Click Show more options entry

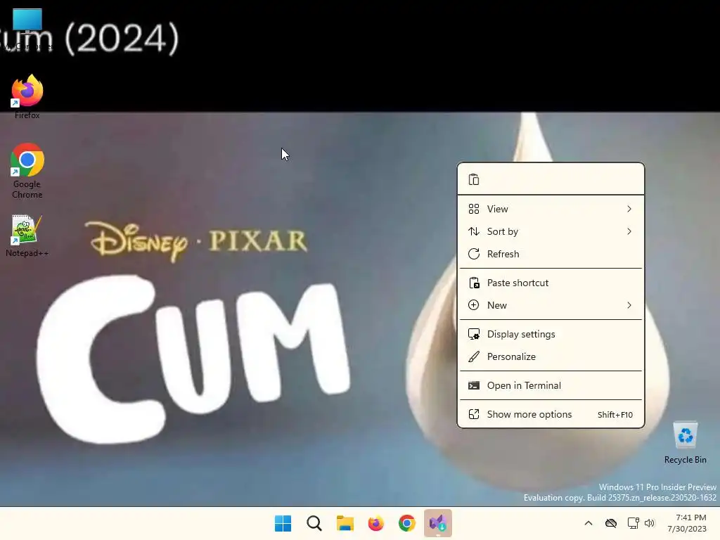click(x=551, y=415)
